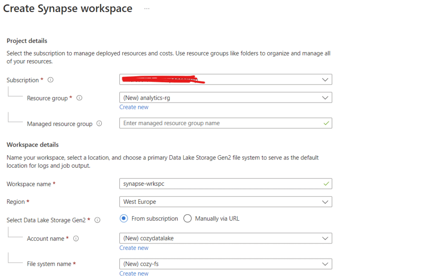Click Create new under Resource group

pyautogui.click(x=134, y=107)
